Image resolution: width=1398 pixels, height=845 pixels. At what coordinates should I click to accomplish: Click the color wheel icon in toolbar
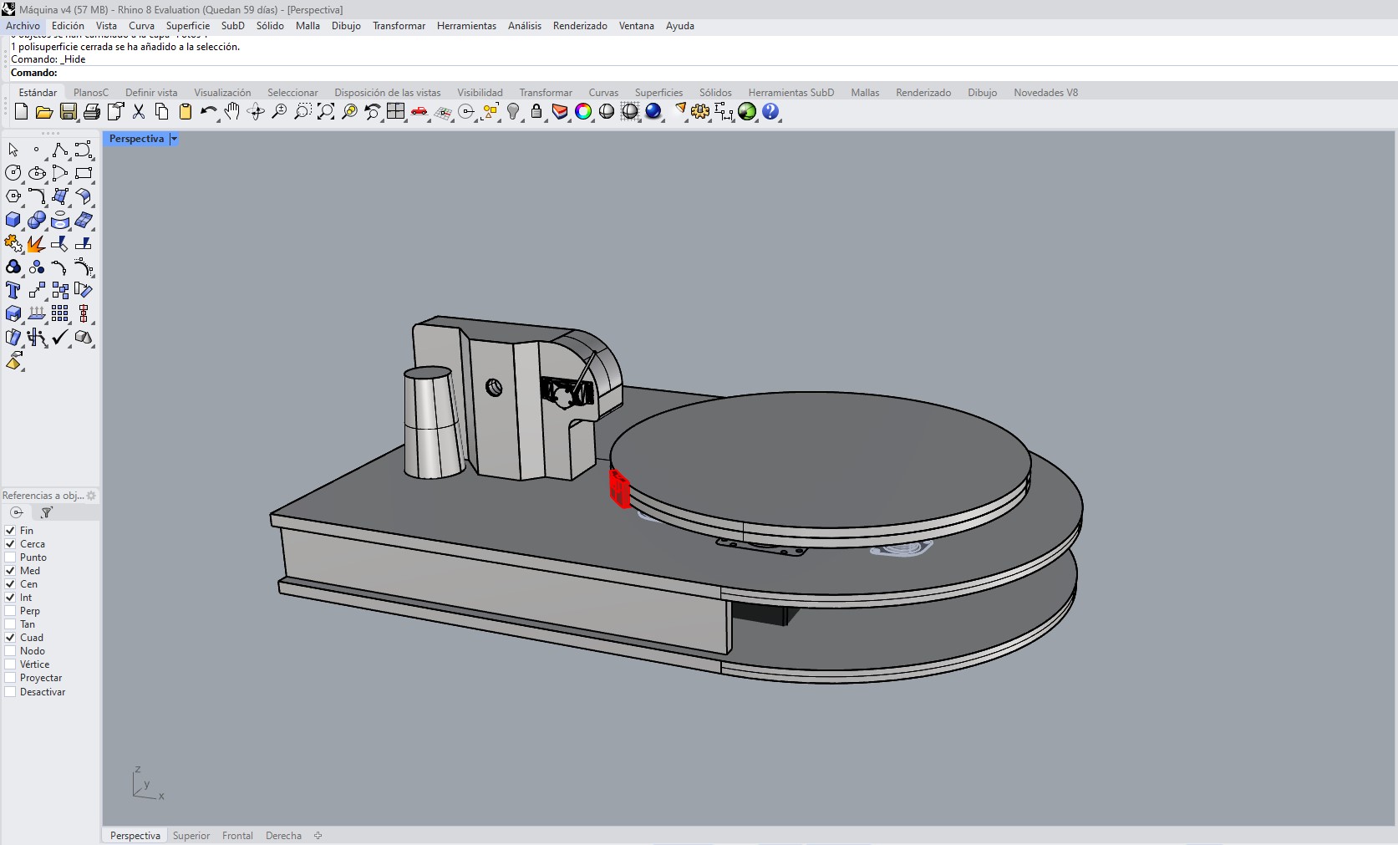583,112
